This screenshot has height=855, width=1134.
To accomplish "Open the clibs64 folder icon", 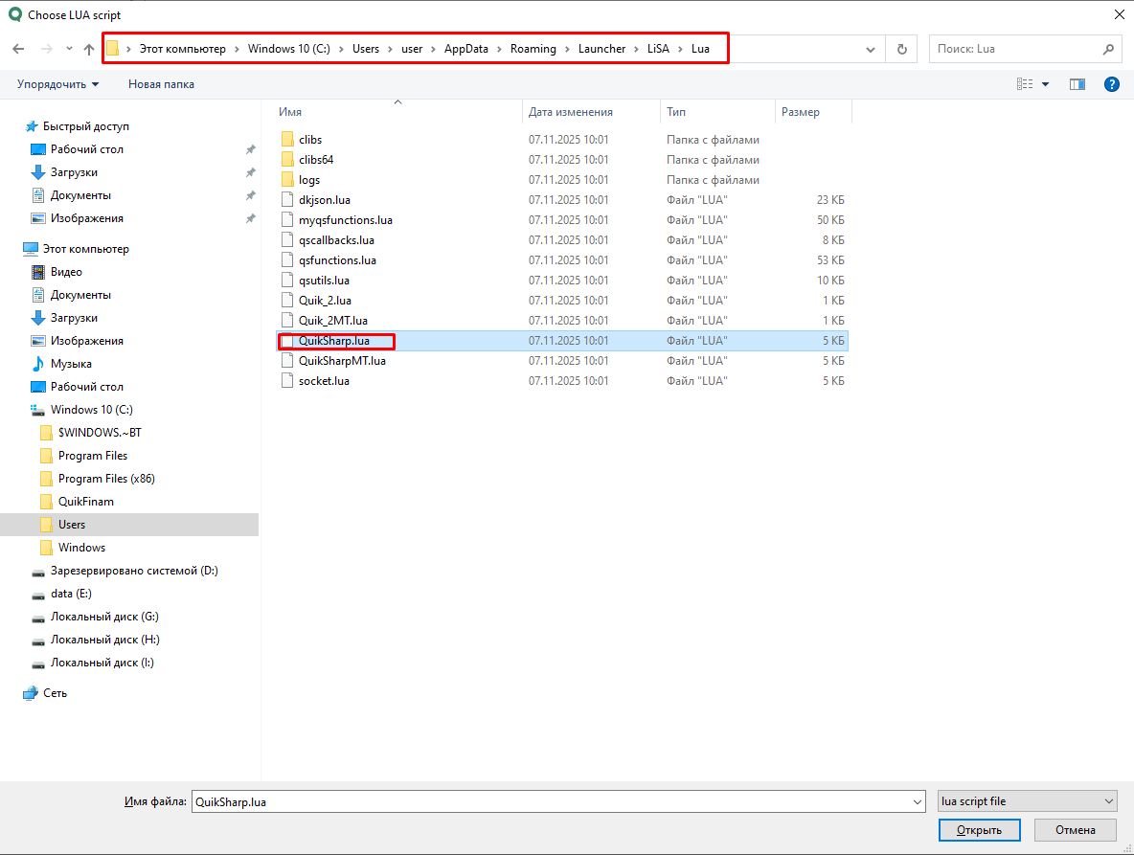I will point(287,160).
